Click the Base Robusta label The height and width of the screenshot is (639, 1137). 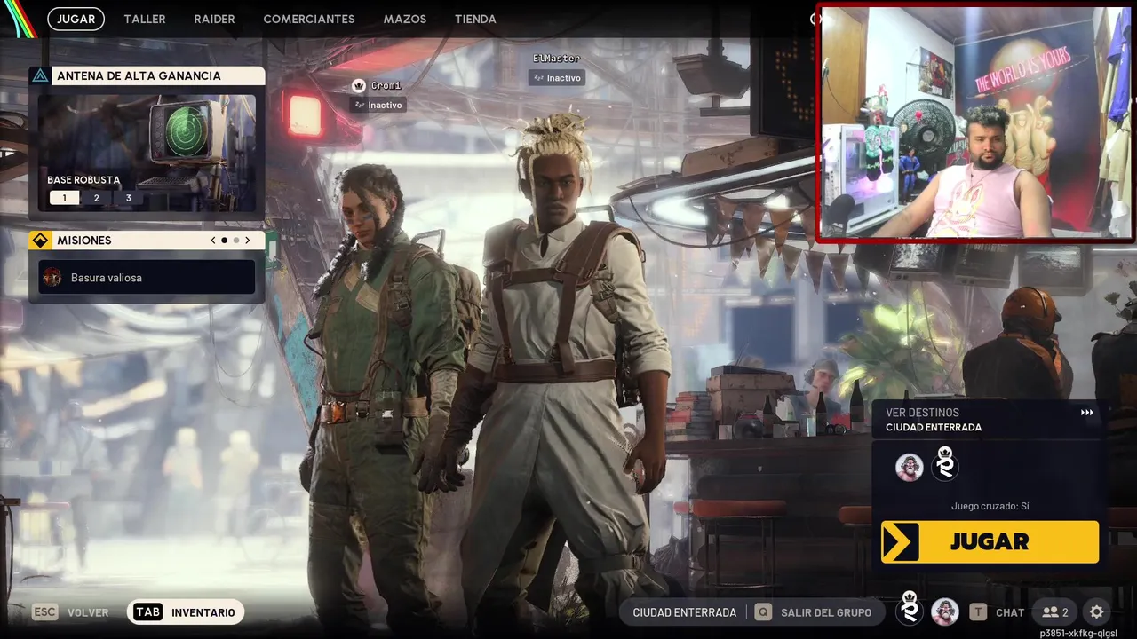click(83, 180)
